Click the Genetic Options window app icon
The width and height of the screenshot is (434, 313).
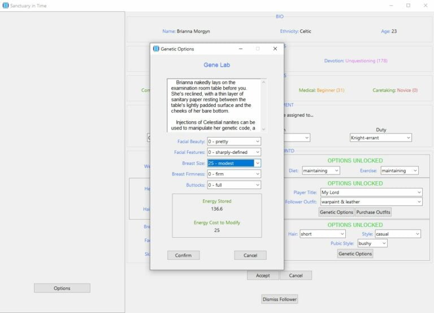click(157, 49)
